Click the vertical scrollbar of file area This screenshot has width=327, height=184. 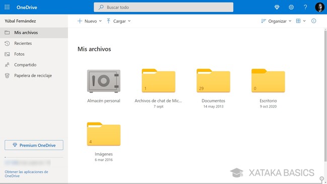point(325,96)
